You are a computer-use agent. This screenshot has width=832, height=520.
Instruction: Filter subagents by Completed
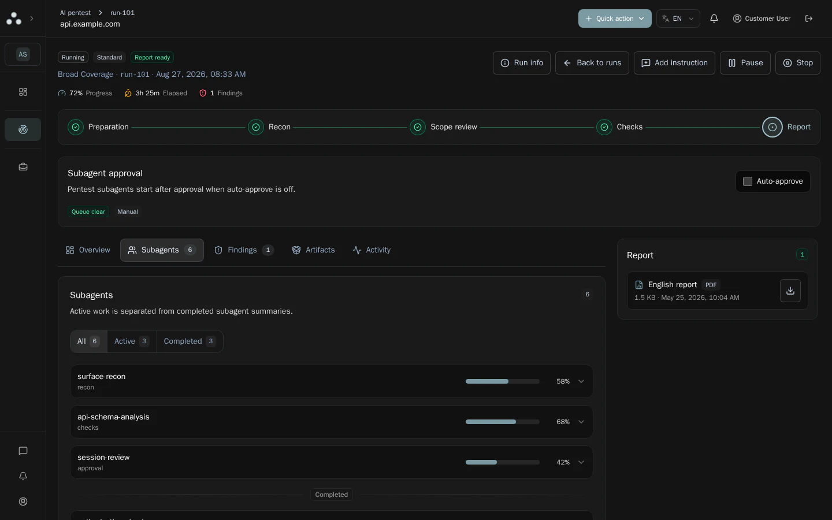pyautogui.click(x=190, y=341)
